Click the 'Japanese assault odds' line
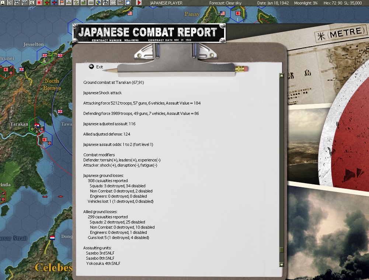Viewport: 369px width, 280px height. (x=118, y=144)
